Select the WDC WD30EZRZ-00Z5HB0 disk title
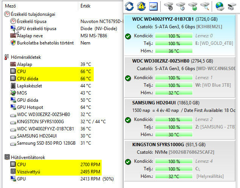 tap(161, 61)
